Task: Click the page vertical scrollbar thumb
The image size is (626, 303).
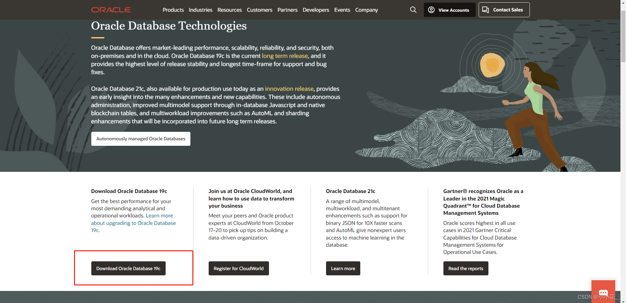Action: click(x=623, y=36)
